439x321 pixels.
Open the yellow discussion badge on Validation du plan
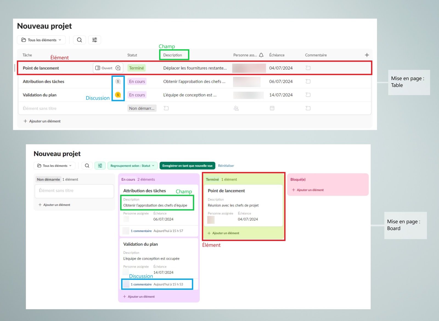click(118, 95)
